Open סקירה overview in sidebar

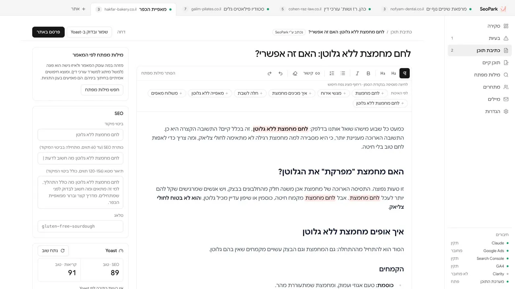(480, 26)
